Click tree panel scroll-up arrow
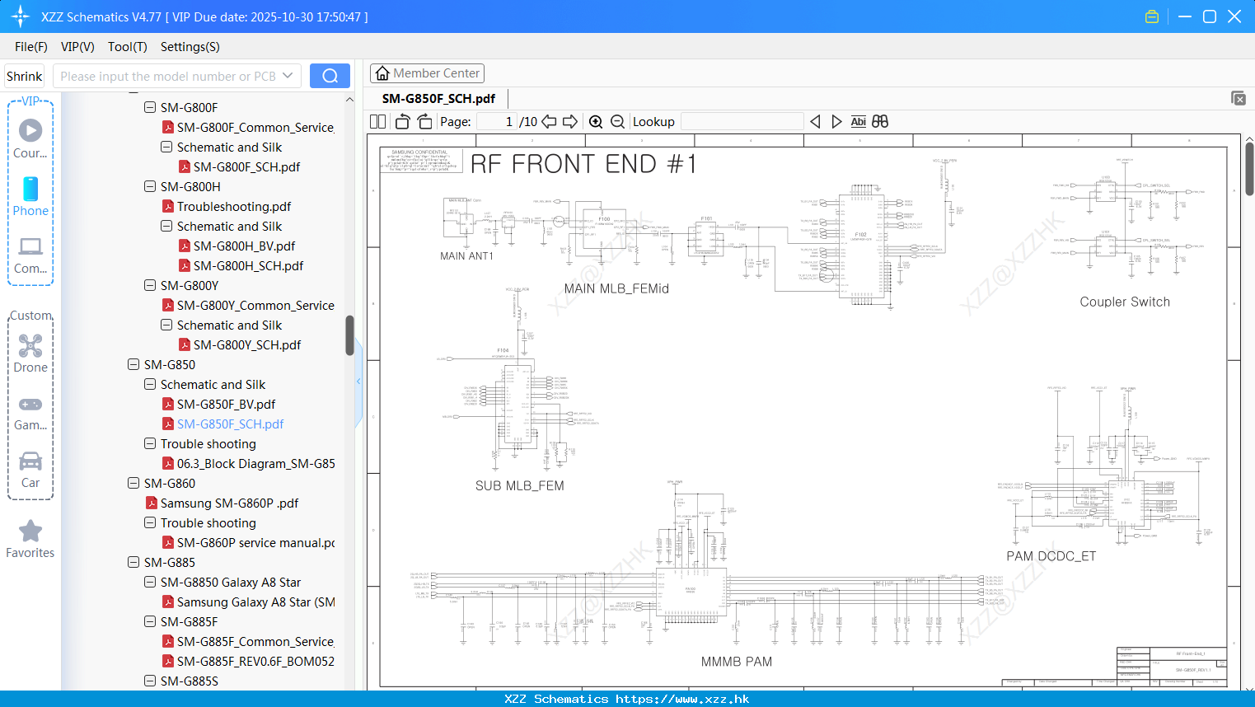The width and height of the screenshot is (1255, 707). click(349, 100)
